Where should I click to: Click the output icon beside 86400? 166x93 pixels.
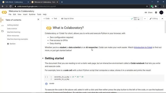pos(46,84)
